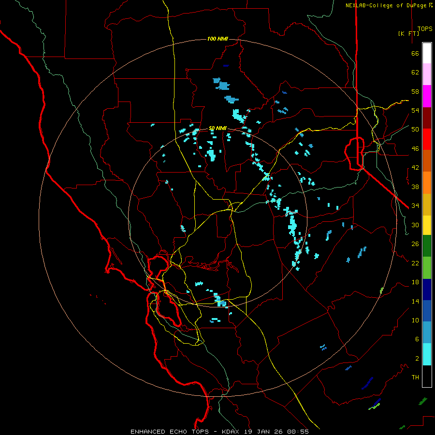The image size is (435, 435).
Task: Click the "66" legend value
Action: pyautogui.click(x=415, y=53)
